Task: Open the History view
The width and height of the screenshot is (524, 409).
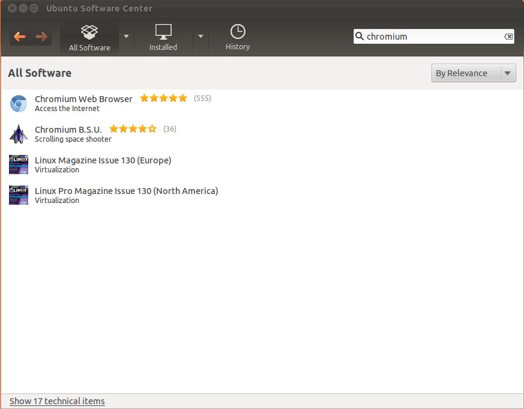Action: point(238,37)
